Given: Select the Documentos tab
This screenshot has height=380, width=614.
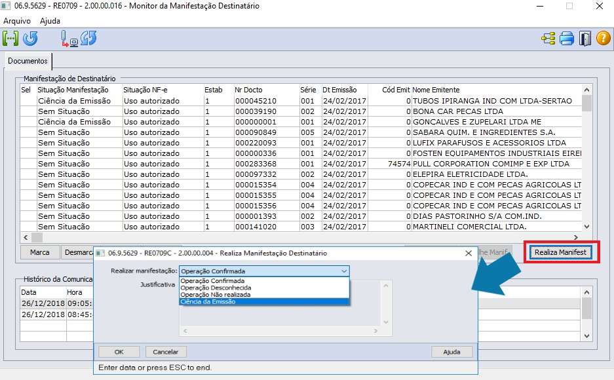Looking at the screenshot, I should tap(28, 61).
